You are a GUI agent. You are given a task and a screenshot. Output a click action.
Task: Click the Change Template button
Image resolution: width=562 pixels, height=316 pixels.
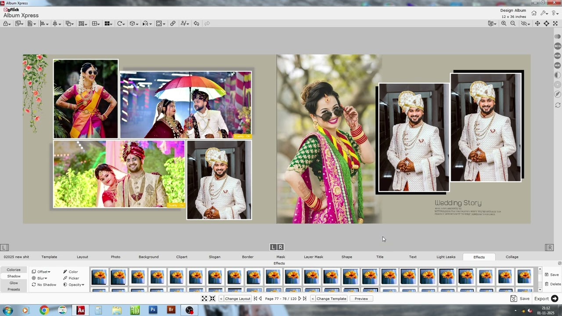click(331, 298)
